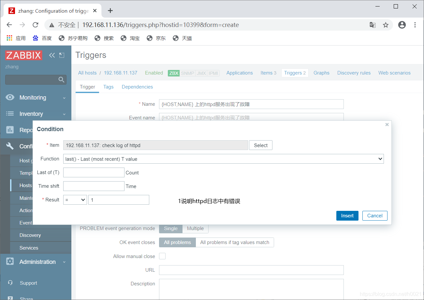Click the Time shift input field

coord(94,186)
